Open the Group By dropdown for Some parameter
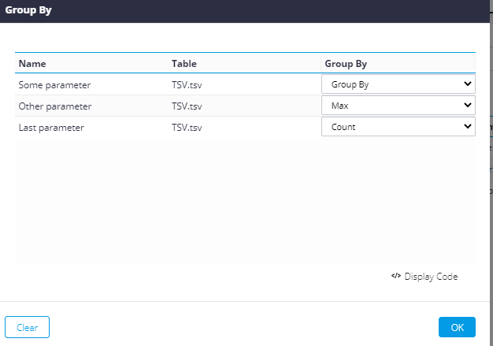493x346 pixels. 398,84
